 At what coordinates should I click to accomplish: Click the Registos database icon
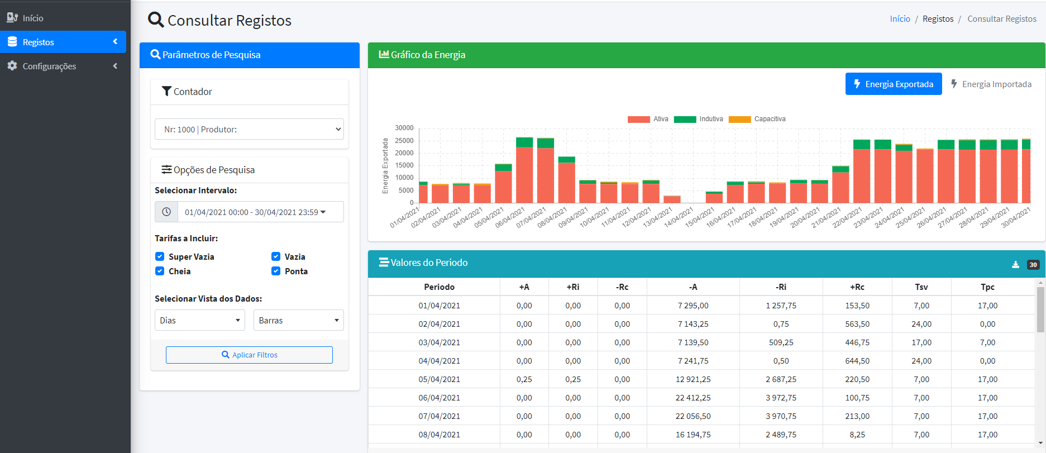pyautogui.click(x=12, y=42)
